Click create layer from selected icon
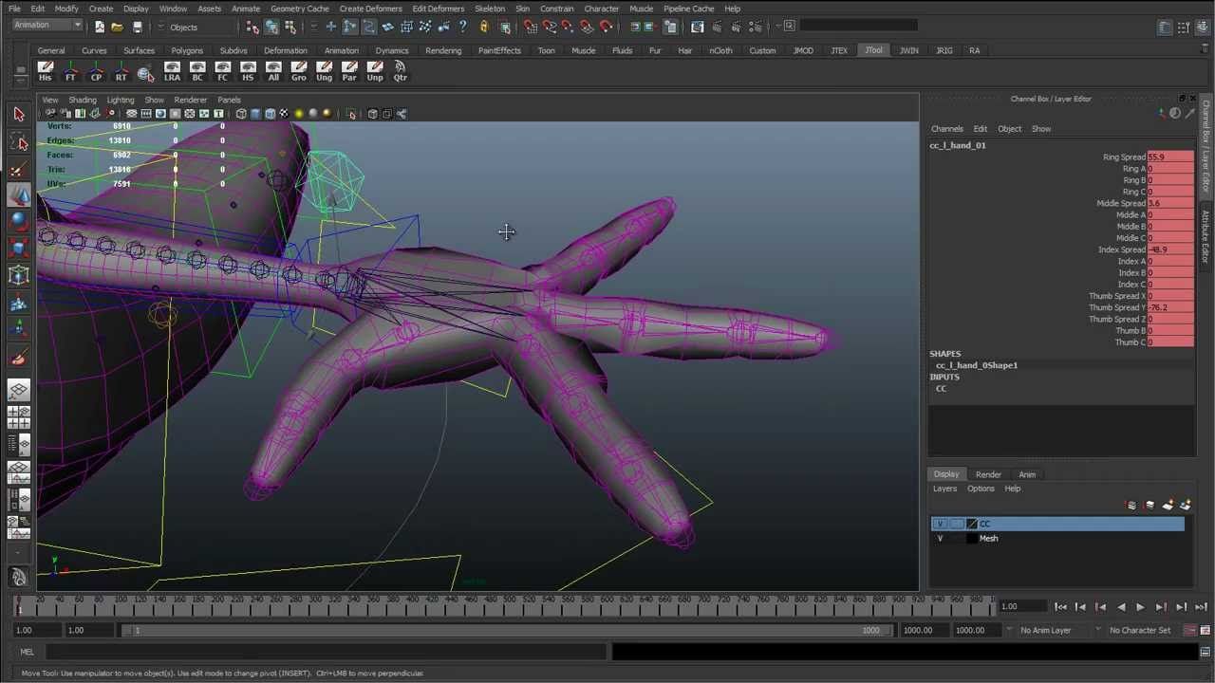This screenshot has height=683, width=1215. (1185, 506)
